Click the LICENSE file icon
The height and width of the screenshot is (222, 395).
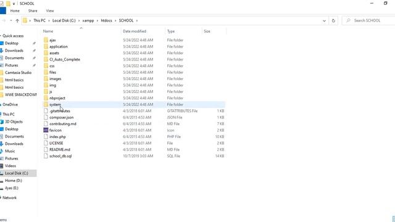(46, 143)
